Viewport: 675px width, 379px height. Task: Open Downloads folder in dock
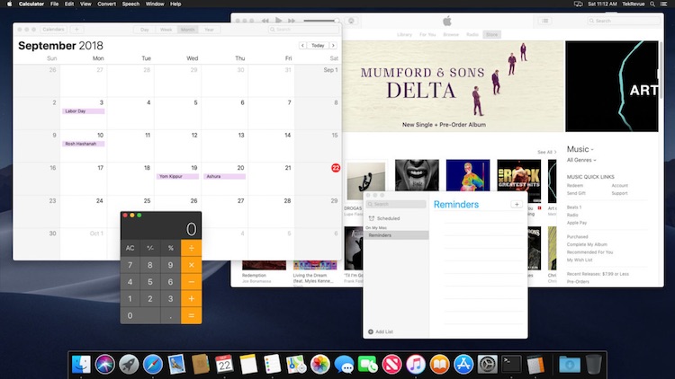click(x=570, y=365)
